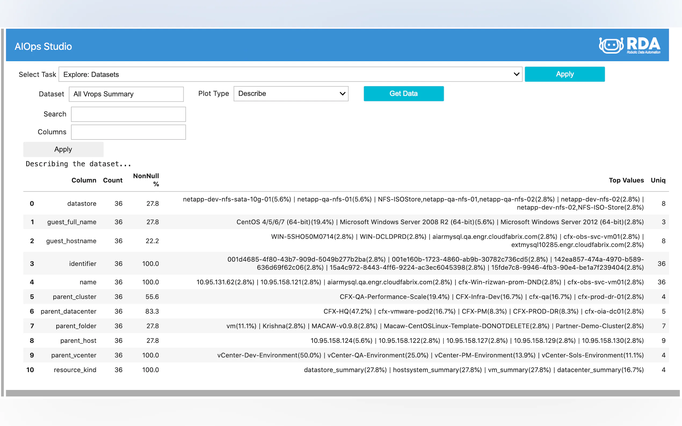
Task: Click into the Columns text field
Action: pyautogui.click(x=128, y=132)
